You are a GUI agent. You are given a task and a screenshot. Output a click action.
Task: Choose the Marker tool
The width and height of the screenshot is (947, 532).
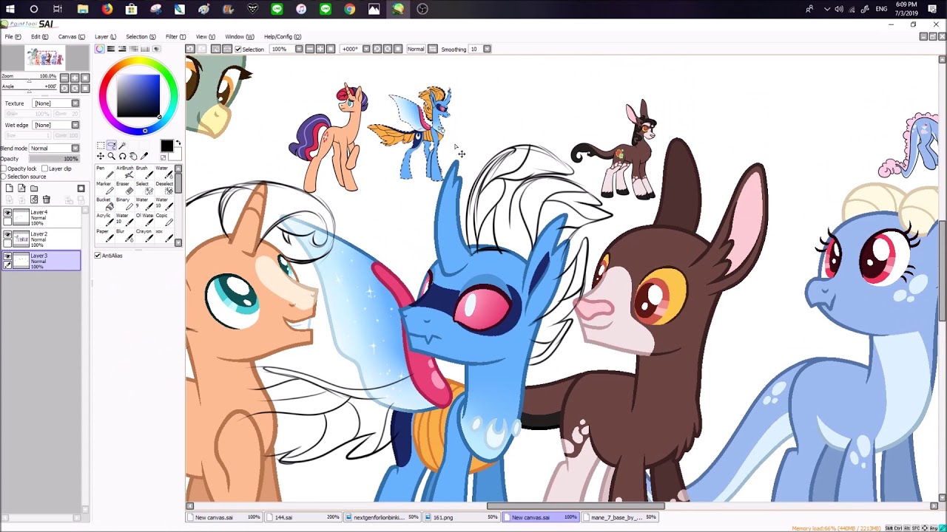point(105,188)
